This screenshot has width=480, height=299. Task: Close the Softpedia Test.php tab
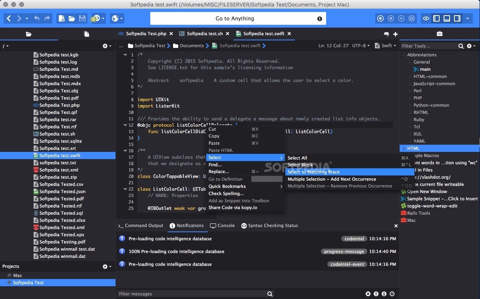coord(171,34)
